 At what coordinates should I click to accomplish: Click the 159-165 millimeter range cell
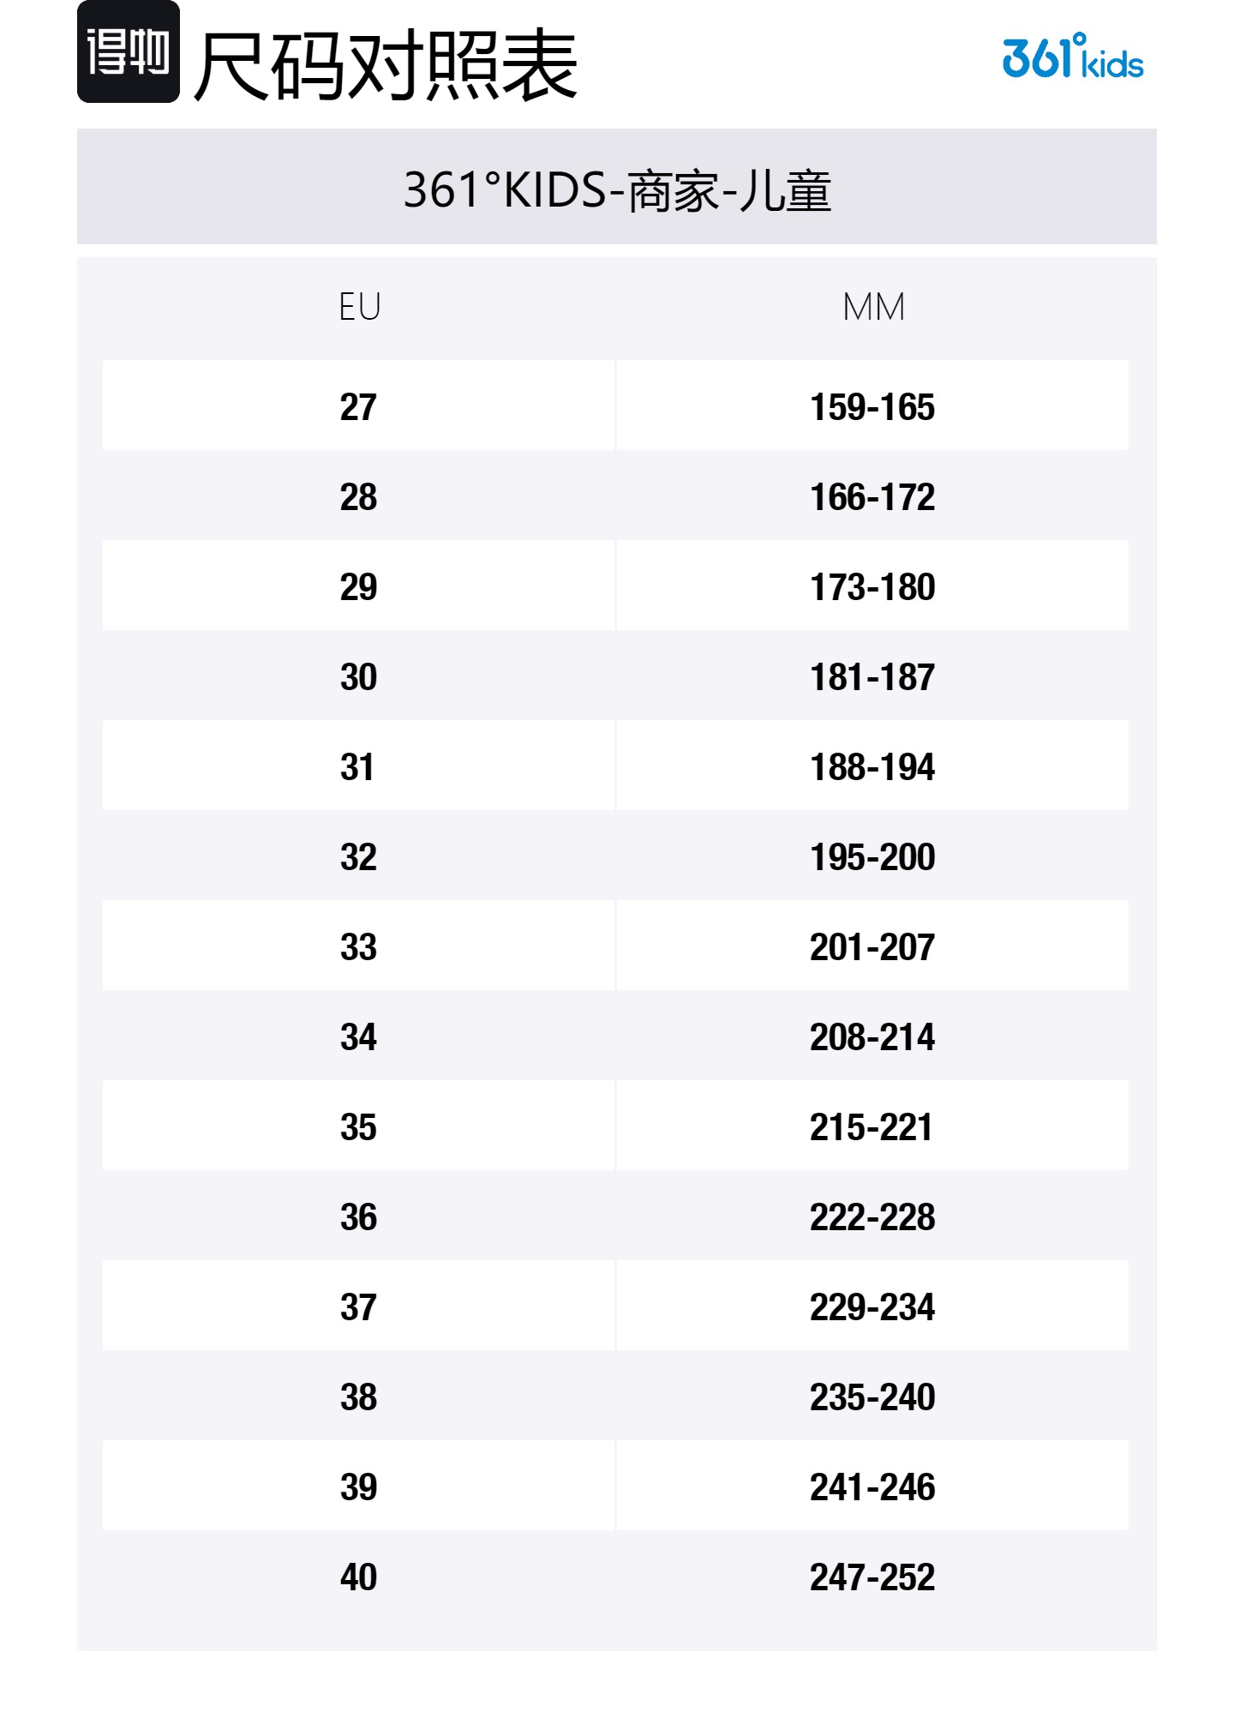872,406
